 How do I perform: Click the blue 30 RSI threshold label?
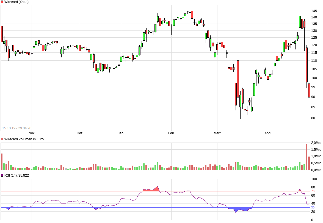coord(313,208)
